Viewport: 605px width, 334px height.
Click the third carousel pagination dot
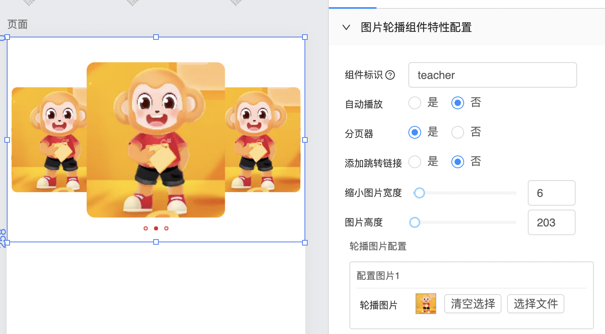pos(166,228)
